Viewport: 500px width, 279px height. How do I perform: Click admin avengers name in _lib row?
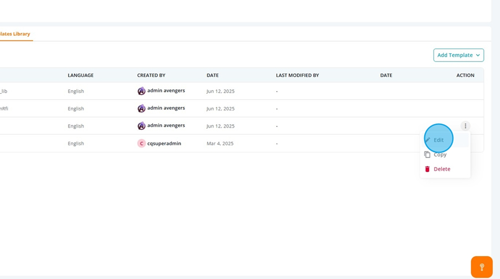(x=166, y=90)
